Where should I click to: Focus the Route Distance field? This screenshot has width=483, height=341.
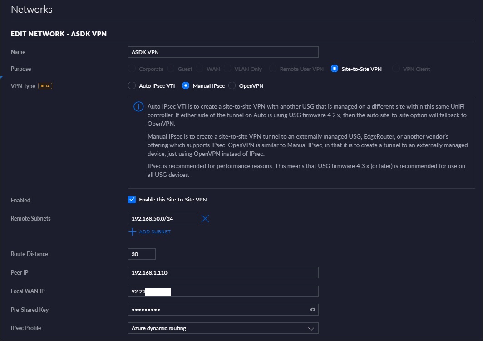point(142,254)
